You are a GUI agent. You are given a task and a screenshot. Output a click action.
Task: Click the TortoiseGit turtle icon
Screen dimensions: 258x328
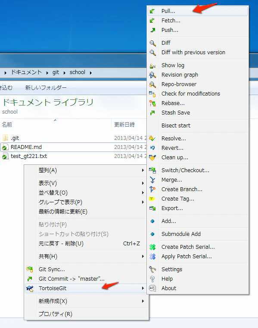coord(30,289)
